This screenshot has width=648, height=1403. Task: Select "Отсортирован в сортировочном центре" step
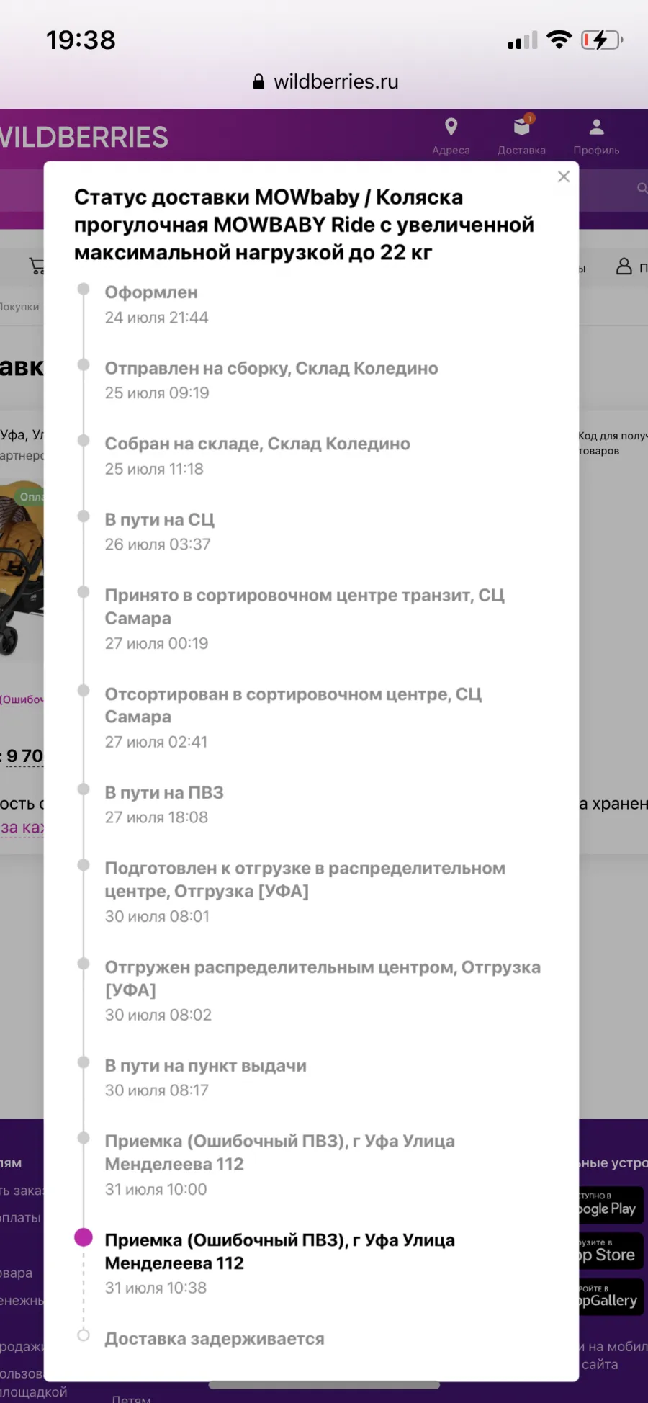pos(294,705)
